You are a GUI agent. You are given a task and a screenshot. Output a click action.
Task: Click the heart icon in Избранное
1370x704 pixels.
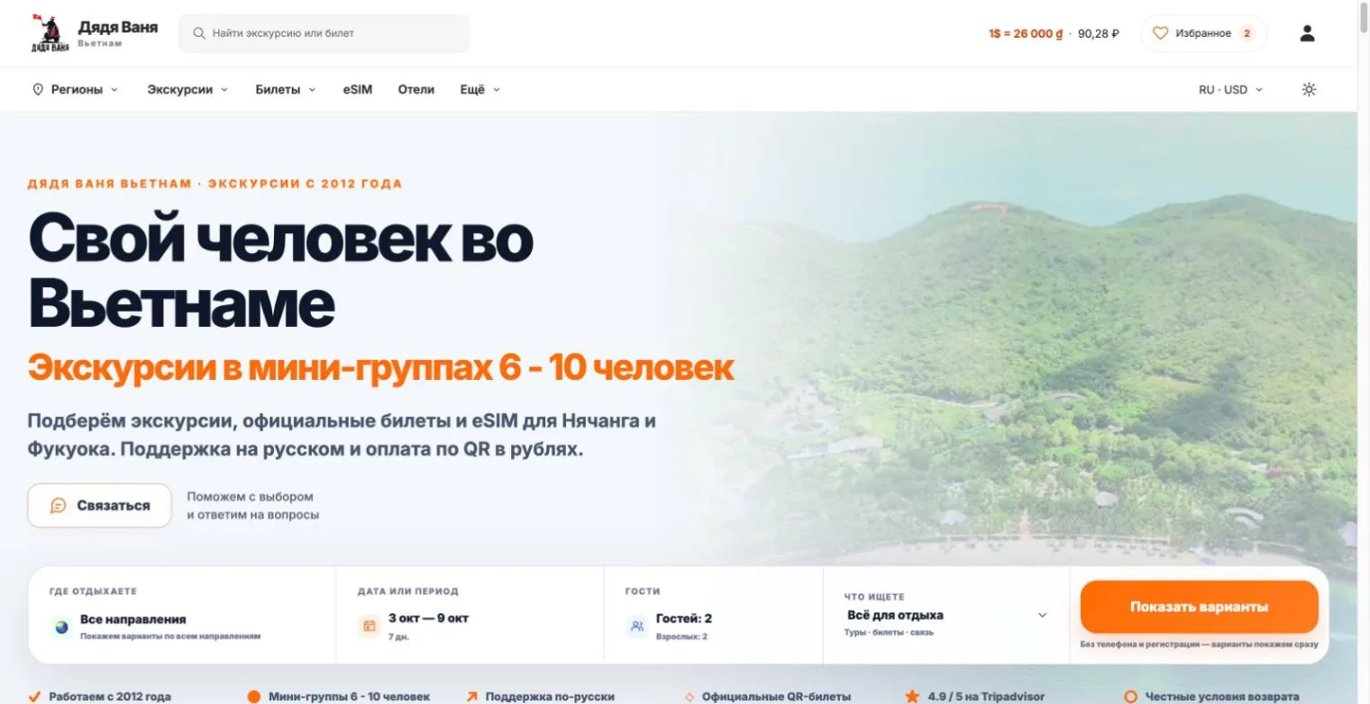[1160, 33]
